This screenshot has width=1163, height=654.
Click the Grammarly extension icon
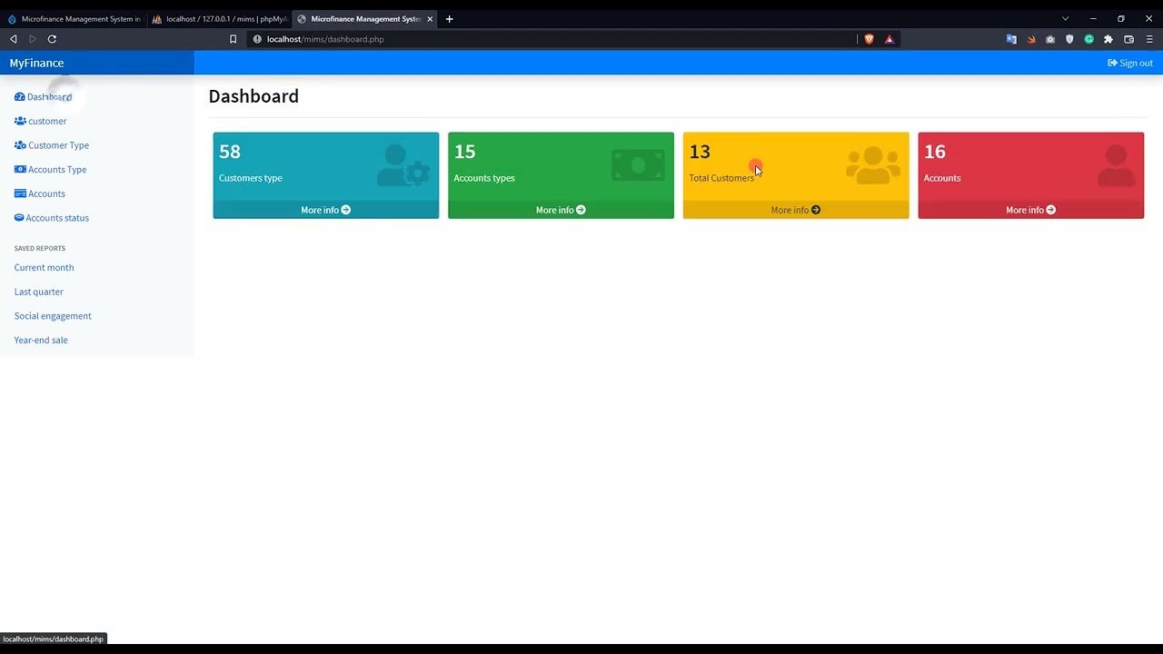coord(1088,39)
